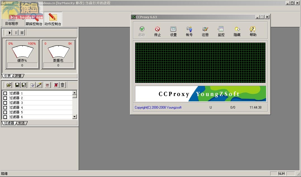Click the save filters as floppy icon
301x177 pixels.
coord(24,85)
